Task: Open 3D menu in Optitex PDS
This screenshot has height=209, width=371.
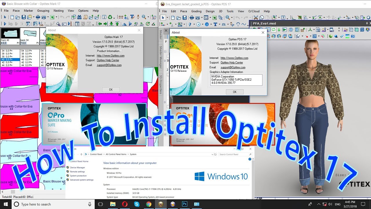Action: tap(221, 11)
